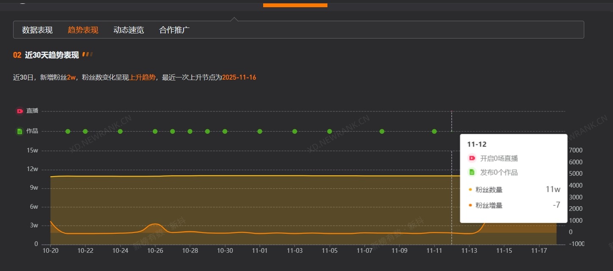This screenshot has width=613, height=271.
Task: Click the 2w new followers link
Action: pyautogui.click(x=72, y=77)
